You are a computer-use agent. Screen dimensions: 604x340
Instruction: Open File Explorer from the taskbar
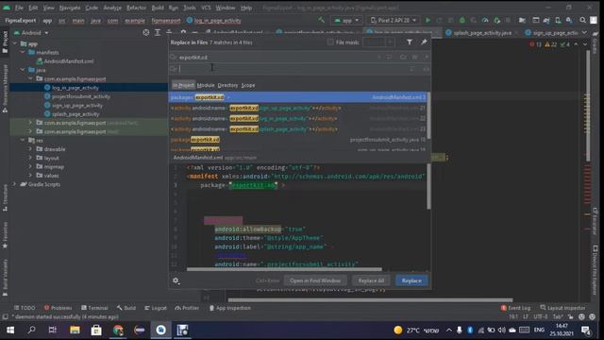pyautogui.click(x=75, y=330)
